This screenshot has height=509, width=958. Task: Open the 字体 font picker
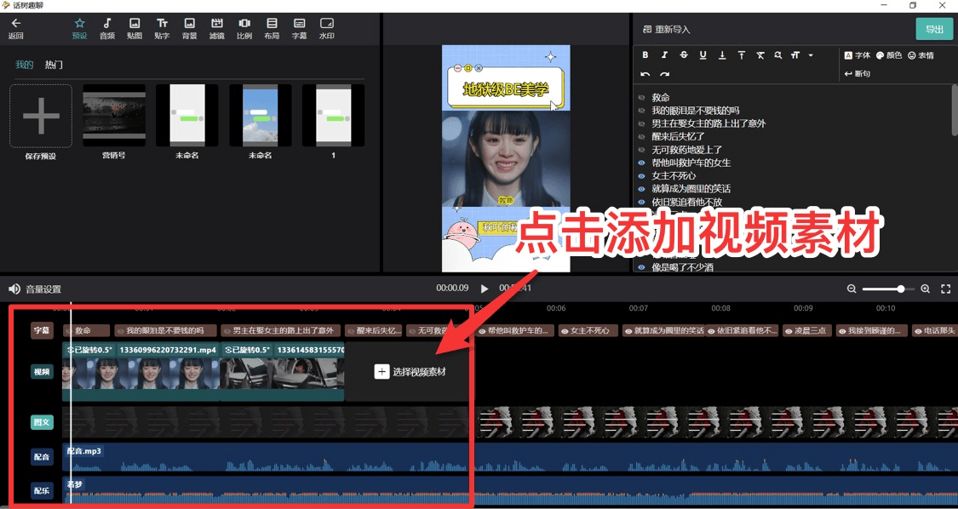click(857, 55)
